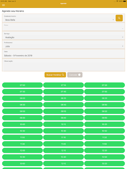Choose the 07:50 time slot

coord(105,92)
